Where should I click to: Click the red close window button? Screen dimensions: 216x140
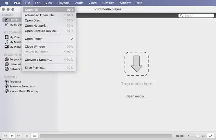coord(4,9)
